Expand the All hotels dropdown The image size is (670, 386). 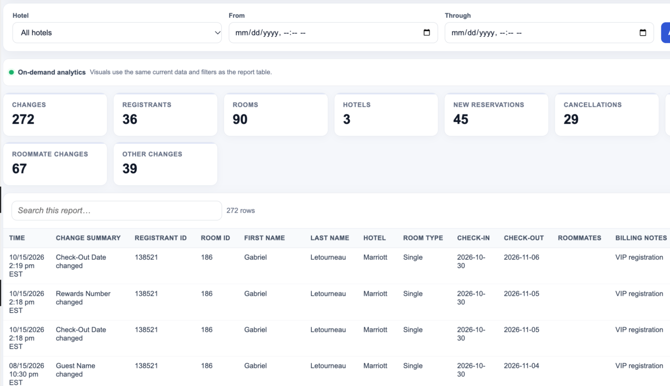[117, 33]
